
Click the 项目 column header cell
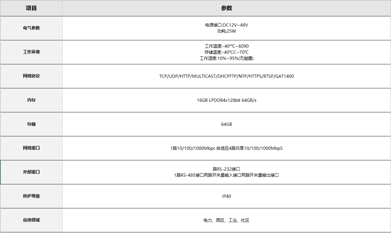pos(31,8)
